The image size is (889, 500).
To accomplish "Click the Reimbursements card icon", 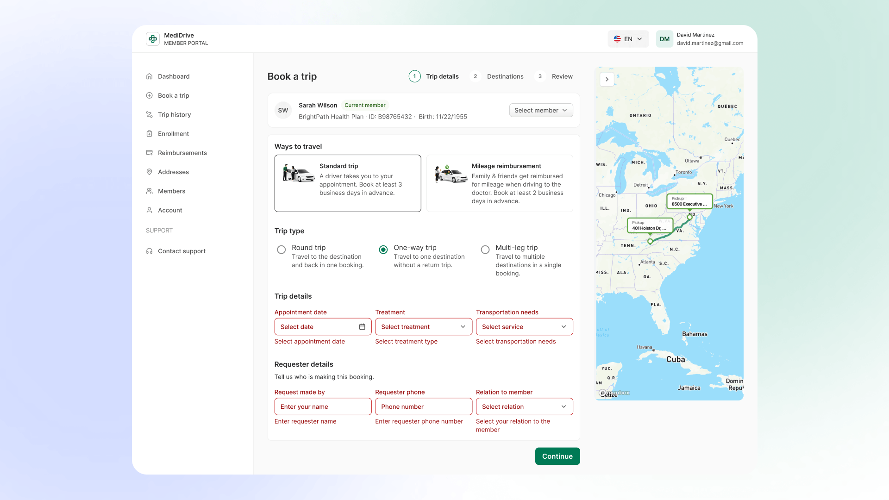I will click(x=149, y=153).
